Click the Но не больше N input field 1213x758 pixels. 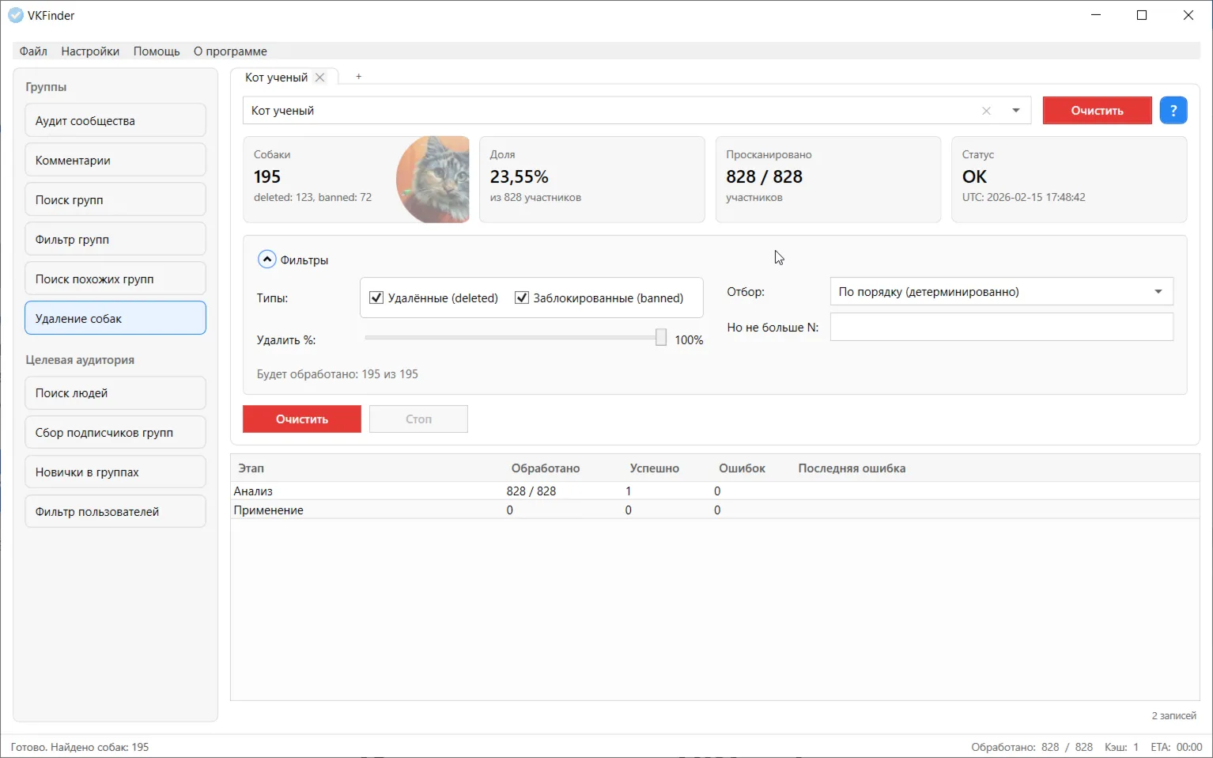[1001, 328]
